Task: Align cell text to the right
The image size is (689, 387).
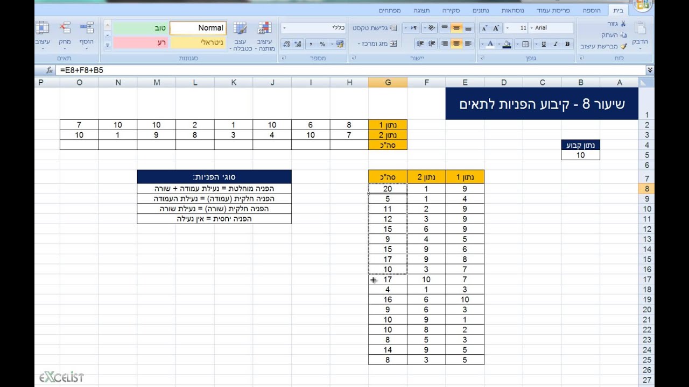Action: click(445, 44)
